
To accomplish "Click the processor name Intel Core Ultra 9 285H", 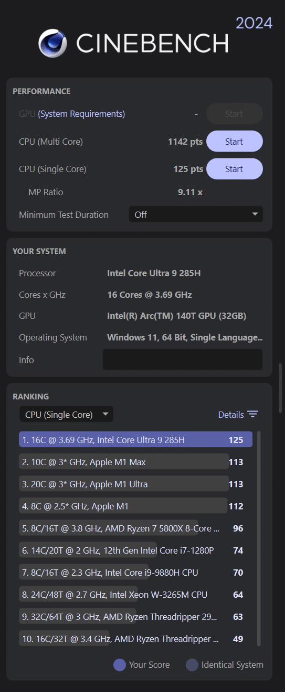I will coord(154,273).
